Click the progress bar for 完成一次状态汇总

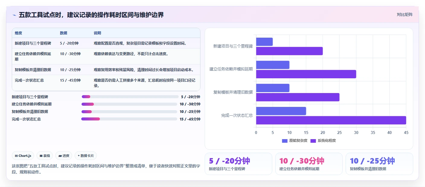[129, 119]
